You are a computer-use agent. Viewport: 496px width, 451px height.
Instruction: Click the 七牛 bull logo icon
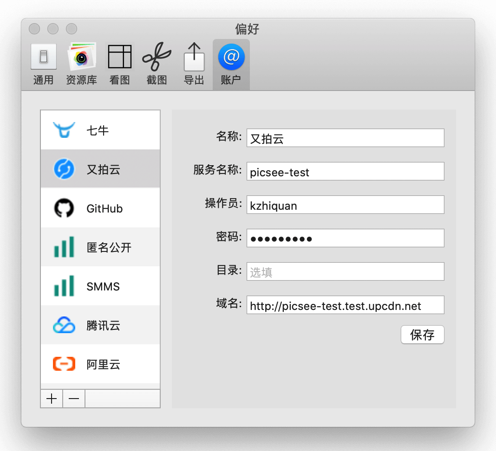click(64, 130)
